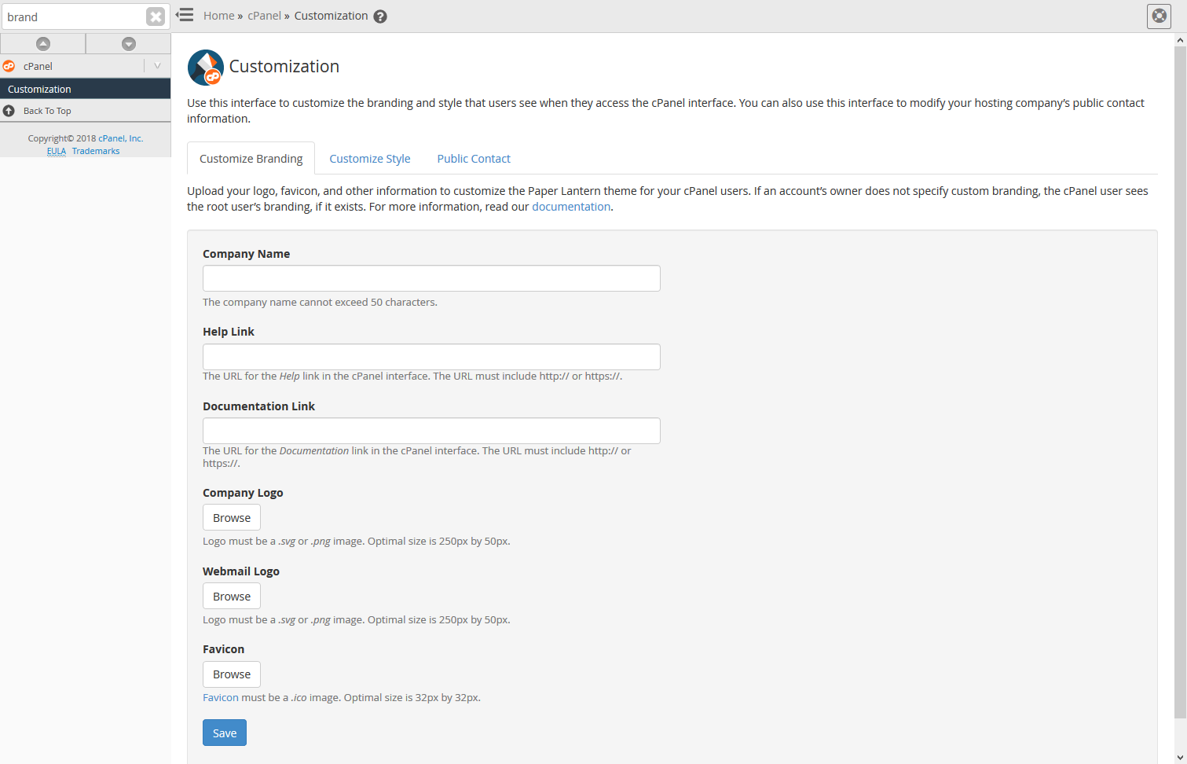Toggle the sidebar navigation menu icon

185,15
